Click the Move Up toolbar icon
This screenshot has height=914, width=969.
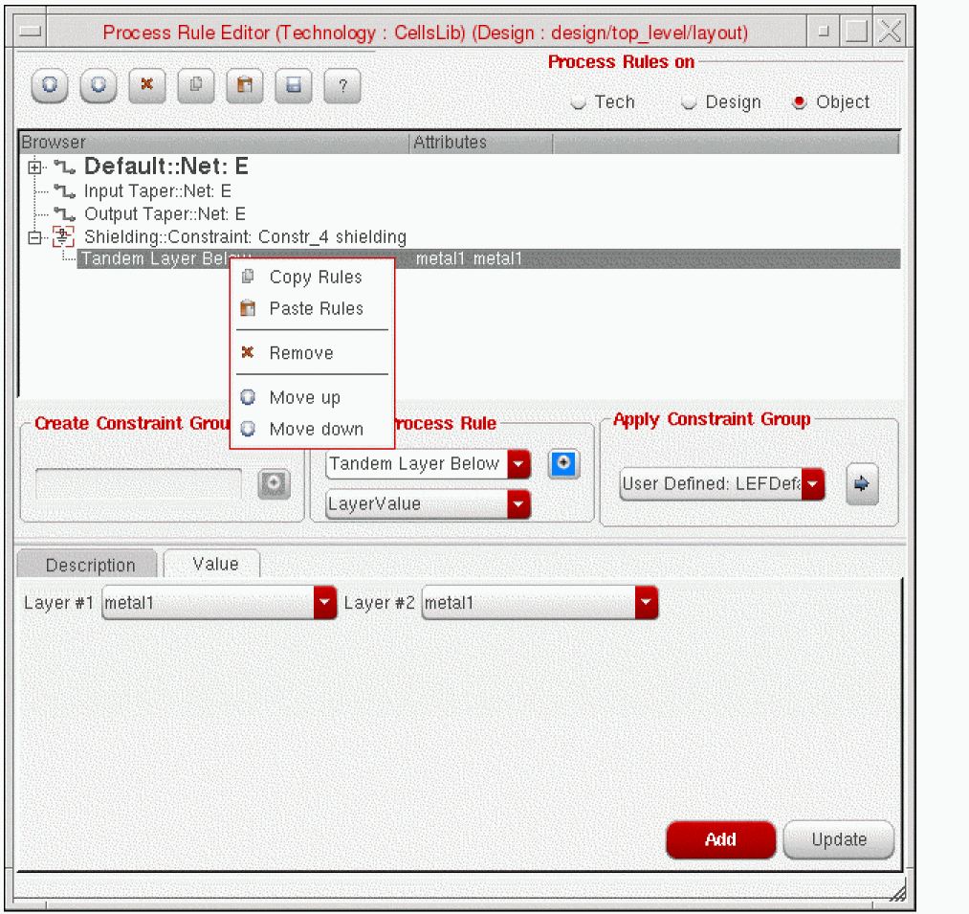(x=51, y=85)
